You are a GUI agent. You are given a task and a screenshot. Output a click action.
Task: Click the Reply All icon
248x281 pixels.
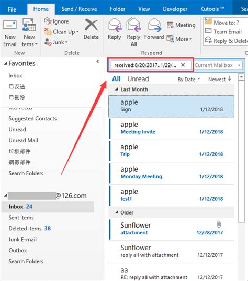point(133,25)
